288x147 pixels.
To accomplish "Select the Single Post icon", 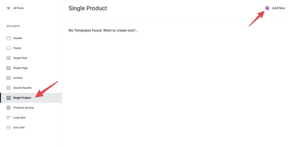I will click(x=8, y=58).
